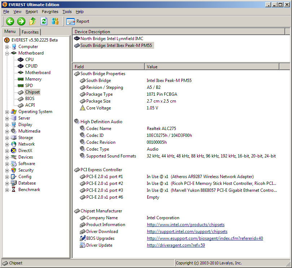The width and height of the screenshot is (292, 268).
Task: Open the Intel products chipsets link
Action: (186, 225)
